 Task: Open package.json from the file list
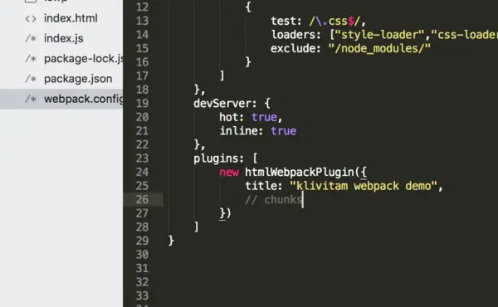pyautogui.click(x=78, y=79)
